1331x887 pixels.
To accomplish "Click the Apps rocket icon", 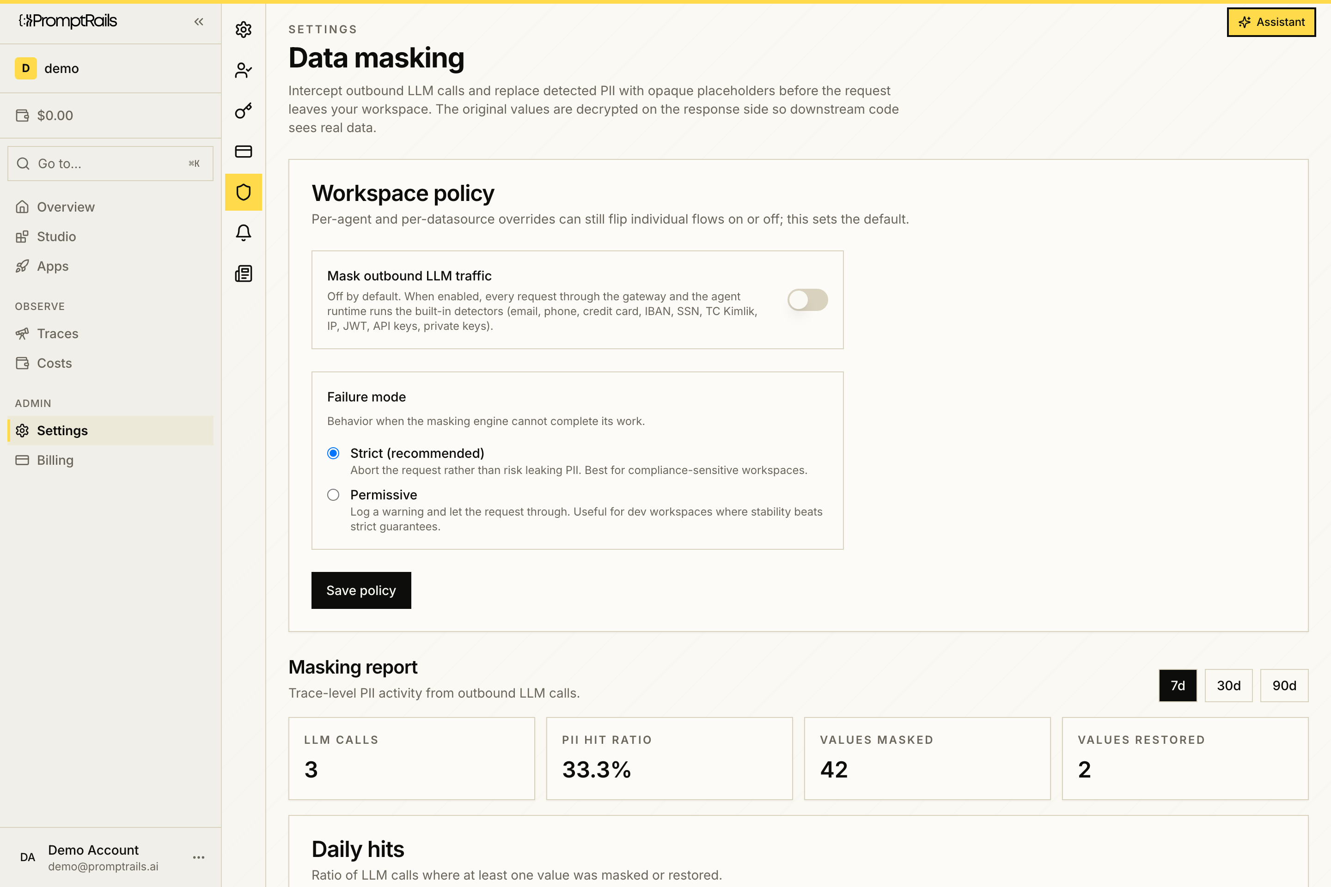I will click(x=22, y=266).
